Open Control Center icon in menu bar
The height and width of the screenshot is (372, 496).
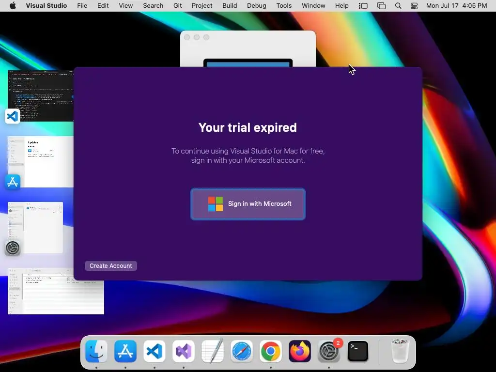pyautogui.click(x=414, y=6)
